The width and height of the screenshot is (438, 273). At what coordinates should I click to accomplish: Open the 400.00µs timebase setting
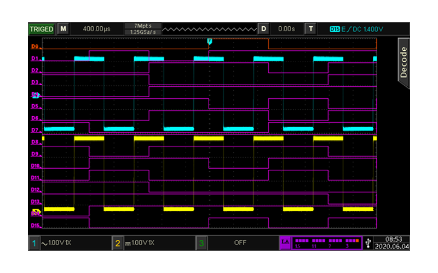click(96, 28)
